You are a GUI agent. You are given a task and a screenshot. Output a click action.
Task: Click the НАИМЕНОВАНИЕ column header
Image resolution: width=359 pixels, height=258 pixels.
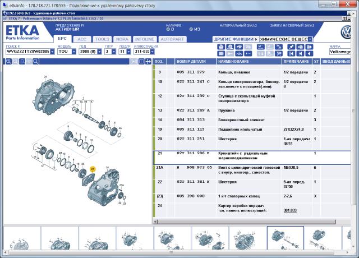[249, 61]
